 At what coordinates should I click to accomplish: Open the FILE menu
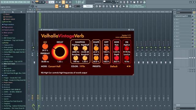point(2,2)
